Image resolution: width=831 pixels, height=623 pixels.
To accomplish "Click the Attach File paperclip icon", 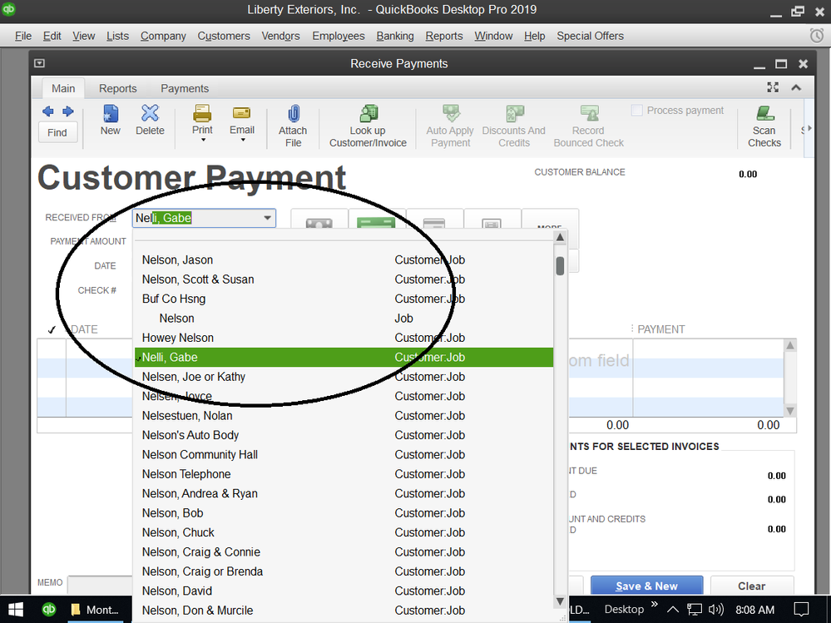I will pyautogui.click(x=294, y=113).
